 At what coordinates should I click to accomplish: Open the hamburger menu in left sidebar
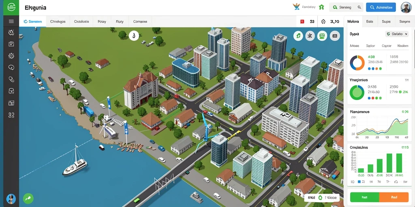pos(11,21)
